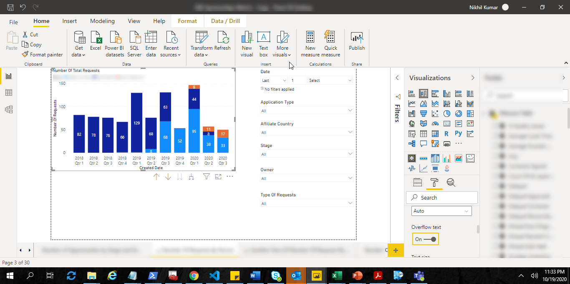The image size is (570, 284).
Task: Collapse the ribbon with caret
Action: 566,63
